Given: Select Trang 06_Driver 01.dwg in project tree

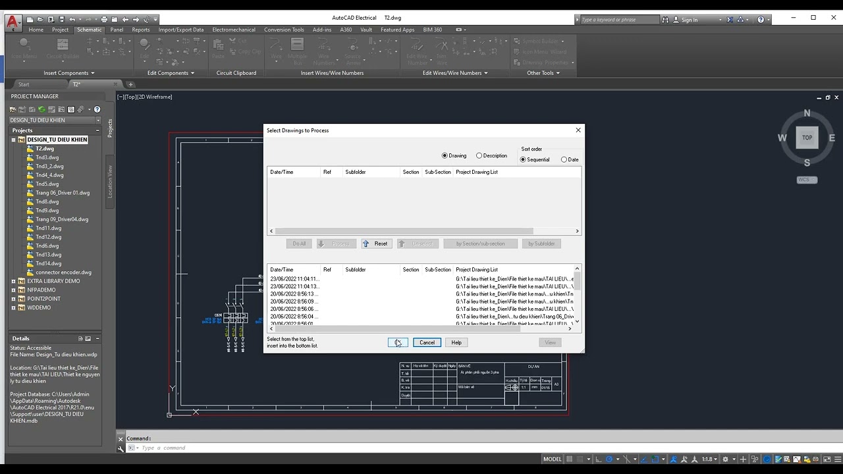Looking at the screenshot, I should (62, 193).
